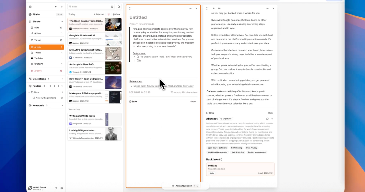Open the Finder search

click(x=46, y=15)
